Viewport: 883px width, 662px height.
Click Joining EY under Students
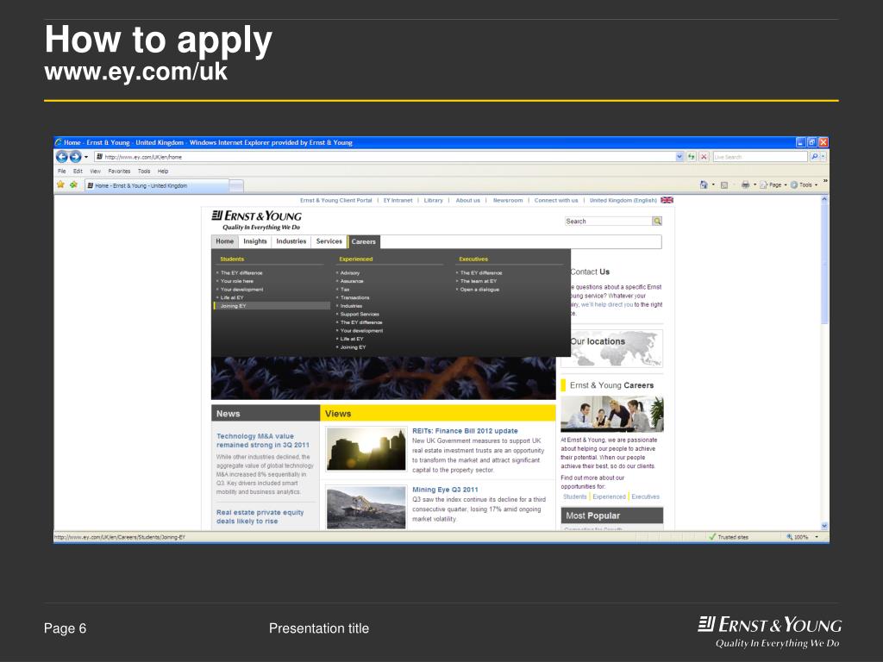click(x=233, y=306)
